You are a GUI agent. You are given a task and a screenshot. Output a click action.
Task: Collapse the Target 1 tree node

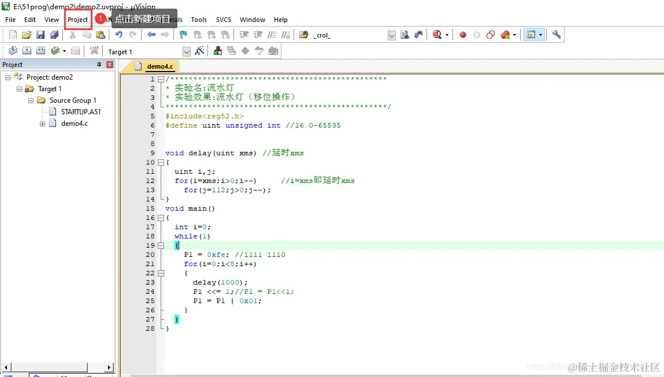coord(19,89)
